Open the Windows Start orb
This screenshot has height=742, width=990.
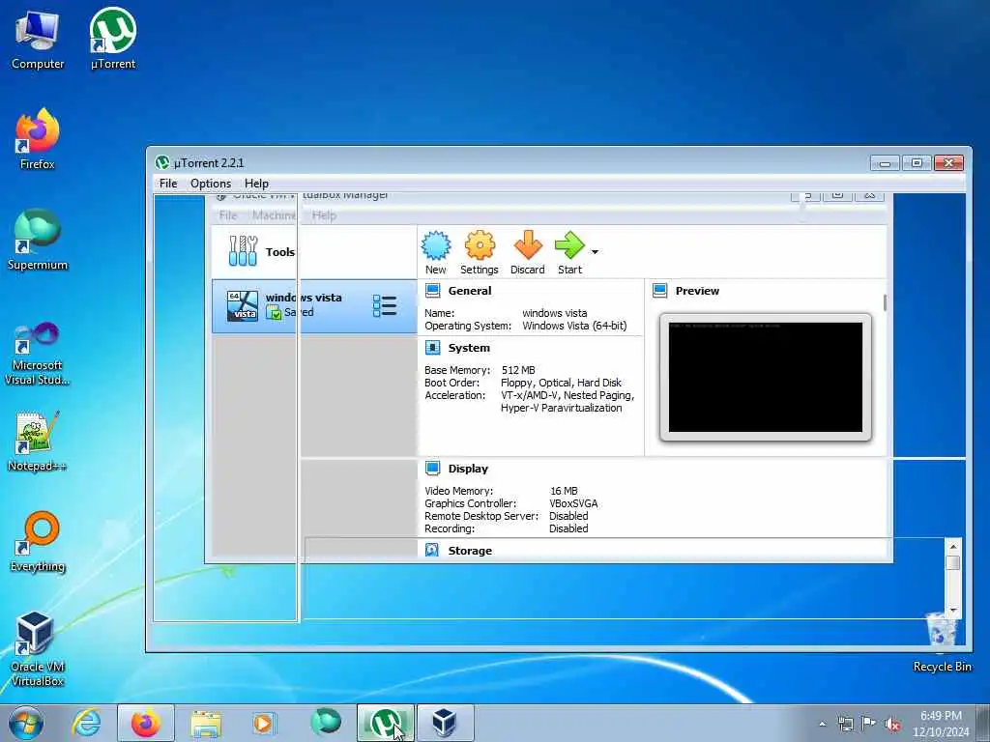[x=26, y=723]
